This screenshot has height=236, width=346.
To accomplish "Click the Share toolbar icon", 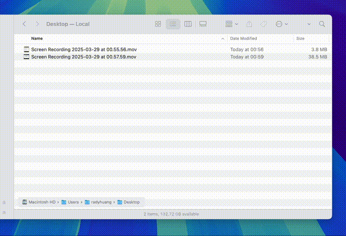I will pyautogui.click(x=249, y=24).
